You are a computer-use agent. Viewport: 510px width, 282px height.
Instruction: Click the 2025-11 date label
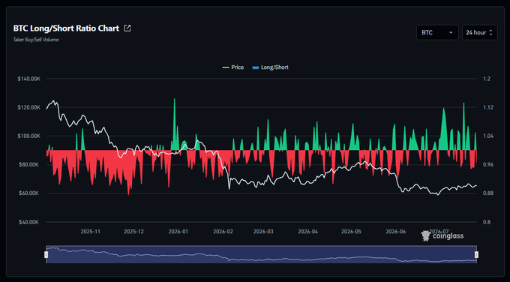(91, 232)
